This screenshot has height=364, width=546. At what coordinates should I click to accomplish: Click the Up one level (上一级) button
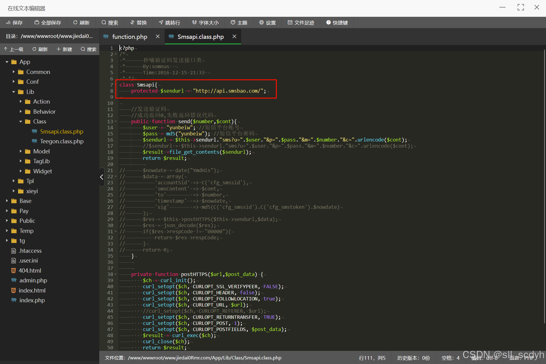14,49
